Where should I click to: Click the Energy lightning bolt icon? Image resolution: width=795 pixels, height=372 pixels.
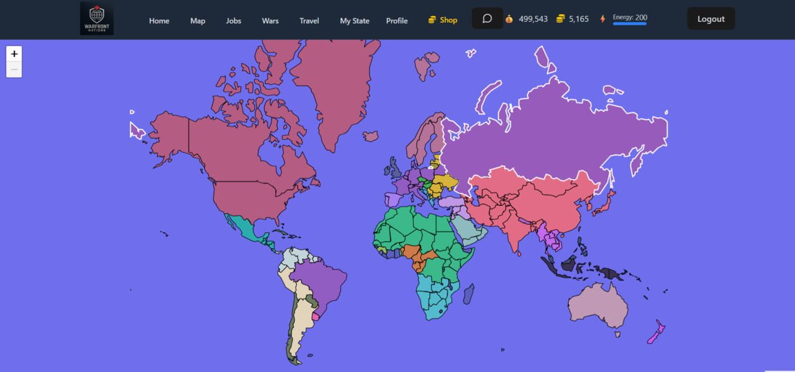pos(602,19)
